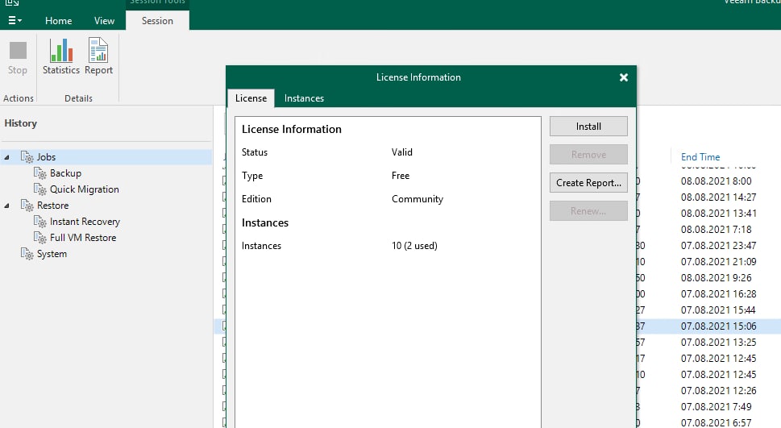Switch to the Home ribbon tab
Screen dimensions: 781x428
pyautogui.click(x=58, y=21)
